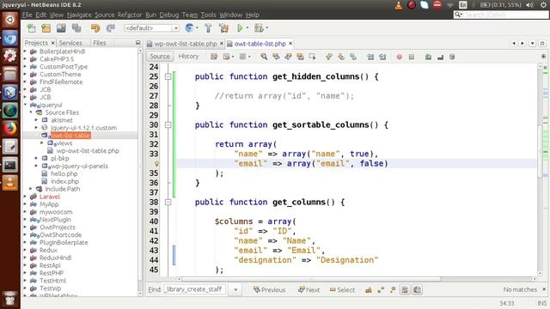Open Firefox from the Ubuntu launcher
Image resolution: width=550 pixels, height=309 pixels.
[9, 128]
